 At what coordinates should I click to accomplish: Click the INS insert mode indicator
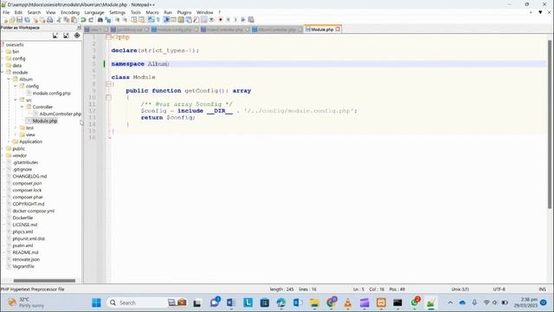(x=542, y=289)
